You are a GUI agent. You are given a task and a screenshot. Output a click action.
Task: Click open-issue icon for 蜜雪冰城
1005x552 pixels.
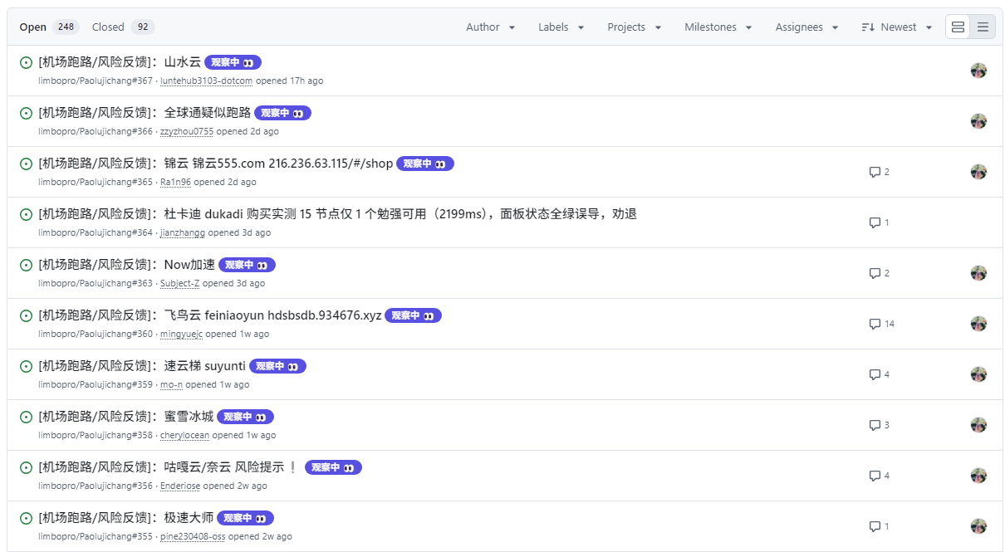(x=26, y=417)
